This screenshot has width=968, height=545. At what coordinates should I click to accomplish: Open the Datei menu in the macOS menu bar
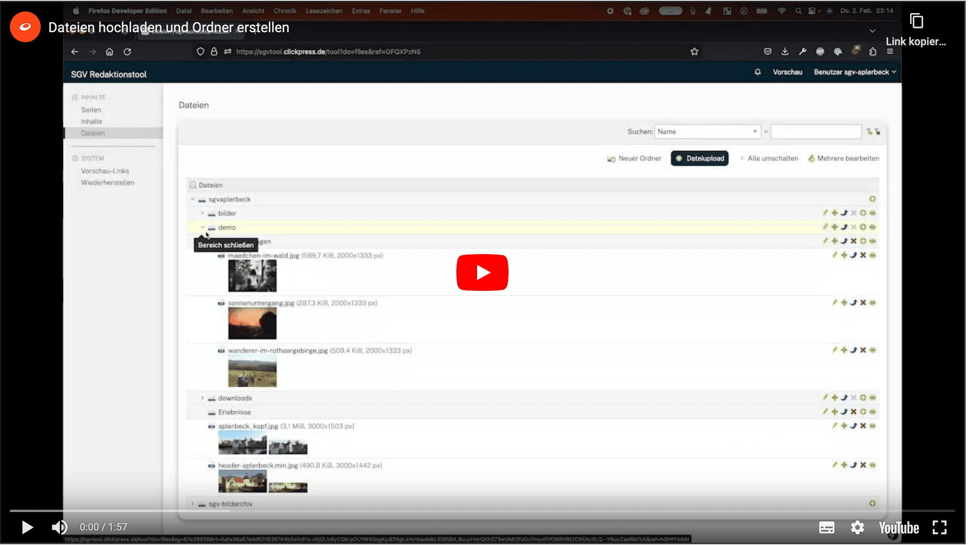(x=184, y=11)
